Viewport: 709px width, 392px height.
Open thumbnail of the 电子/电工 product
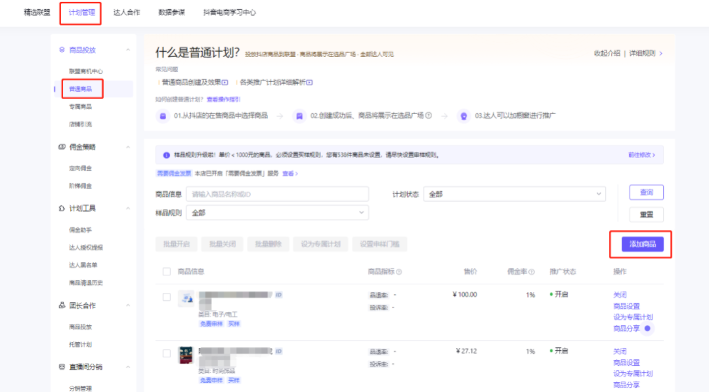point(186,298)
